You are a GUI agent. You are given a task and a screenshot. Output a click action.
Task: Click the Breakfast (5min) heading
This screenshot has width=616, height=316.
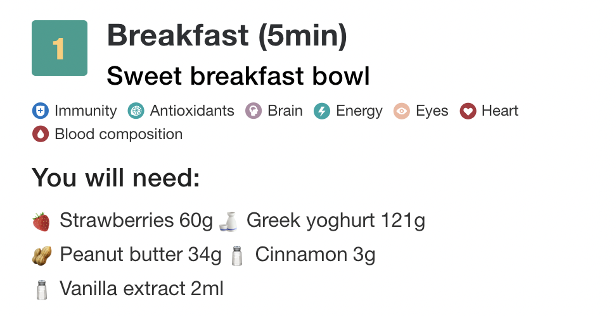click(x=227, y=35)
